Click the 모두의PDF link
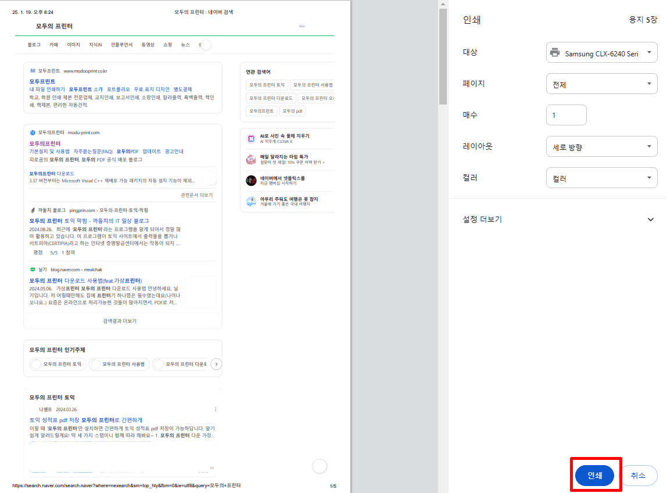 pos(127,152)
